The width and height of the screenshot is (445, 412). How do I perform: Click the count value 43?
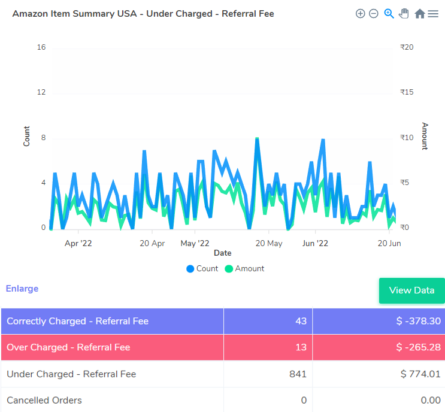pos(301,321)
